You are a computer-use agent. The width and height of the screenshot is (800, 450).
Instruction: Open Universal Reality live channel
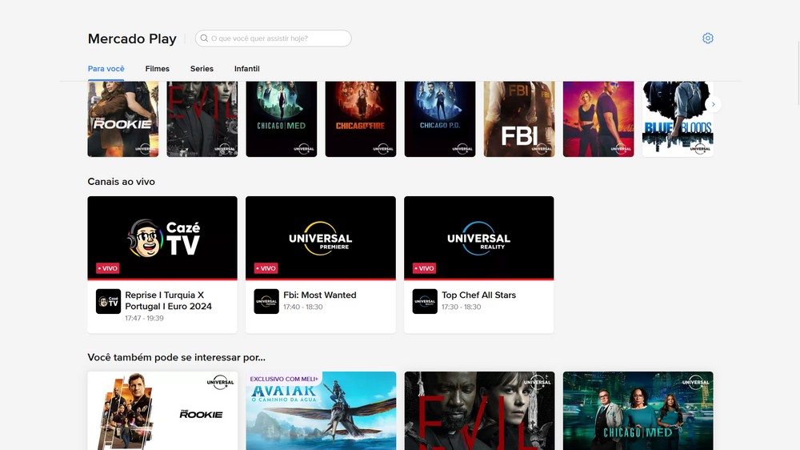coord(478,238)
